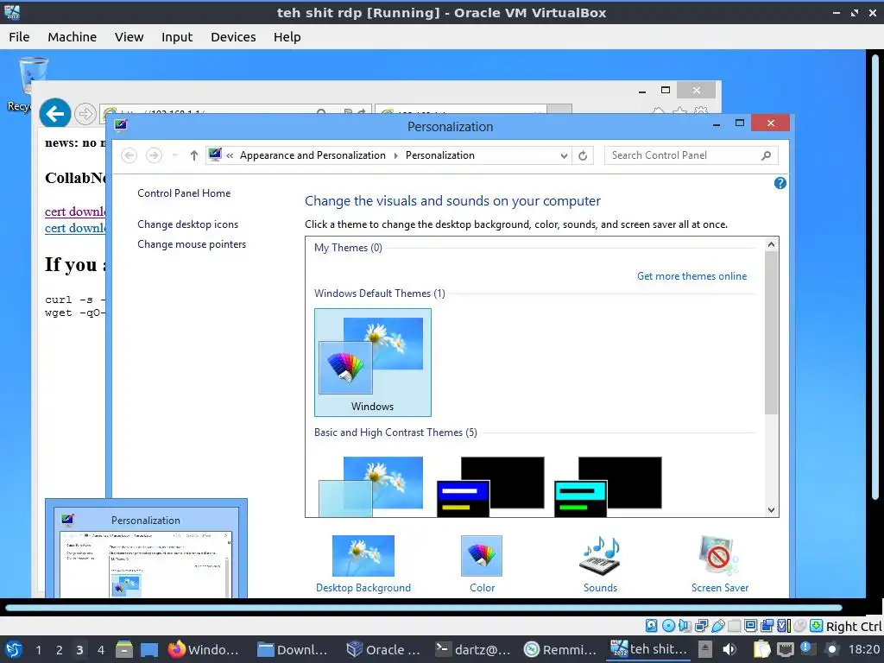
Task: Refresh the Personalization control panel
Action: coord(583,155)
